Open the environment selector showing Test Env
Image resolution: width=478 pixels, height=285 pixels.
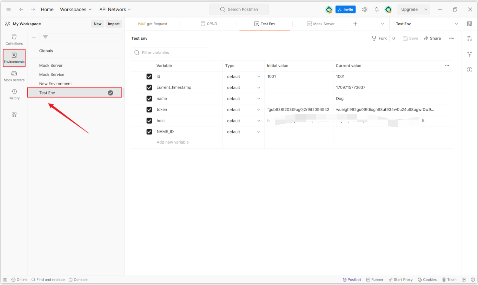(x=427, y=24)
